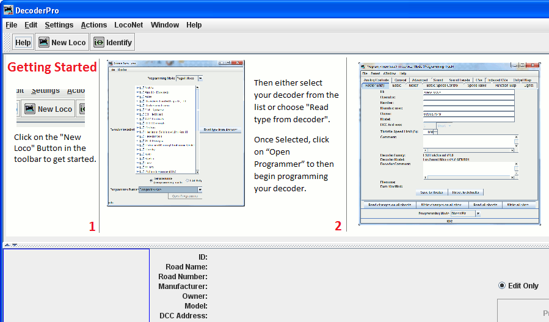Expand split pane using down arrow

click(14, 244)
